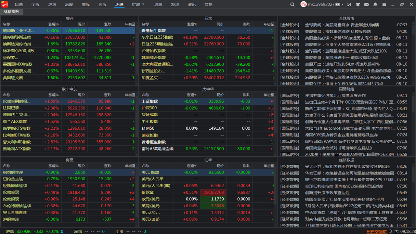Open the list menu icon beside the bell
This screenshot has height=234, width=416.
click(384, 4)
